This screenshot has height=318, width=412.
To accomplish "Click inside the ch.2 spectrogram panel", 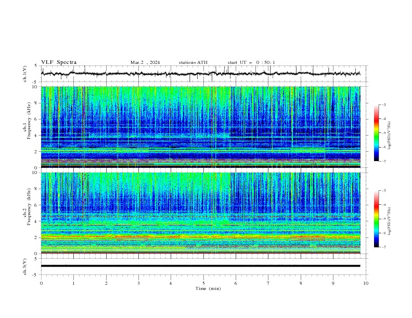I will pos(200,213).
